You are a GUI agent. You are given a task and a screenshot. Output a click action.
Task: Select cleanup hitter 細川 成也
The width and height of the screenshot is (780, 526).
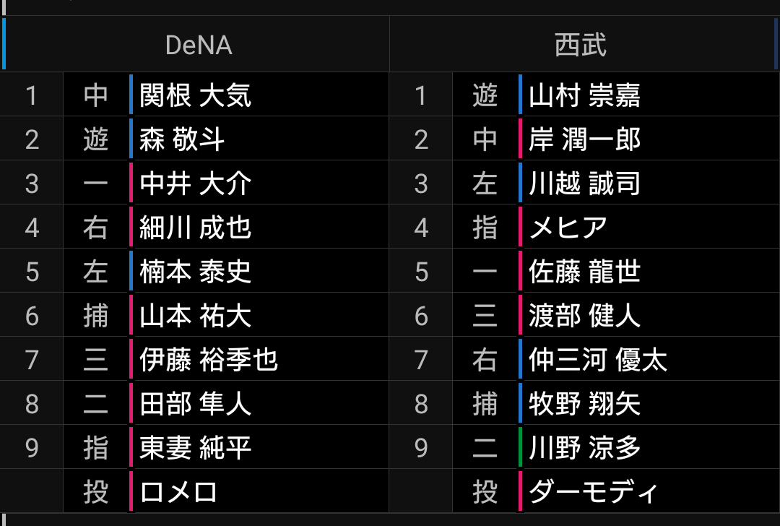[x=195, y=228]
